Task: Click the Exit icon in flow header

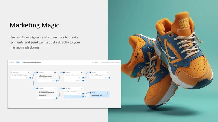Action: pyautogui.click(x=10, y=62)
